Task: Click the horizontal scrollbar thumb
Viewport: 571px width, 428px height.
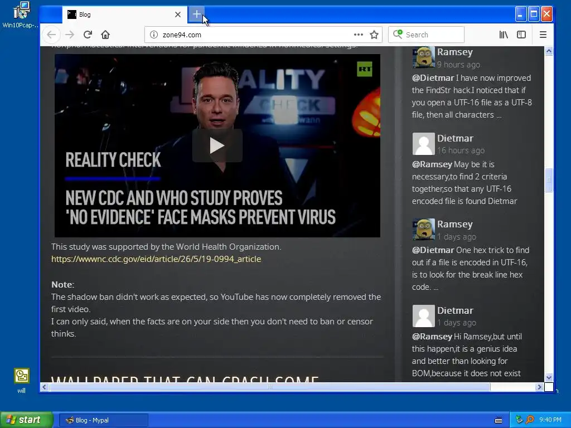Action: [270, 387]
